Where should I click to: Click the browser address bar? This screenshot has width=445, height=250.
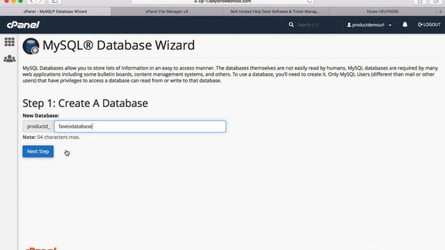(x=222, y=1)
